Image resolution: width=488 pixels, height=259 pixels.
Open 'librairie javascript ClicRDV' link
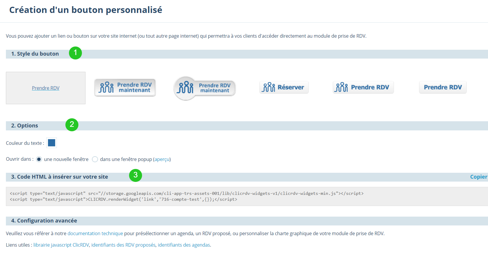tap(61, 245)
